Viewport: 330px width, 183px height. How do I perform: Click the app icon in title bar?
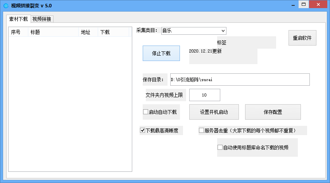click(6, 5)
